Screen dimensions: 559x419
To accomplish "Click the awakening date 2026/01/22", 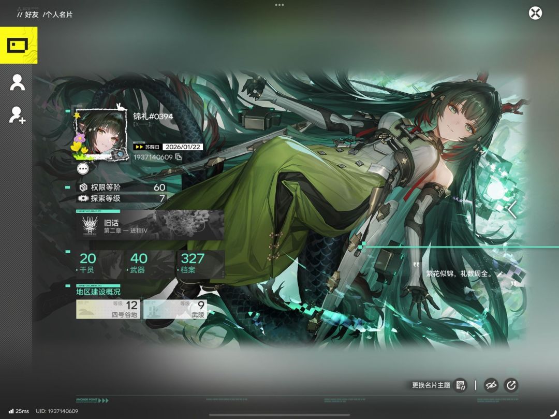I will point(183,147).
